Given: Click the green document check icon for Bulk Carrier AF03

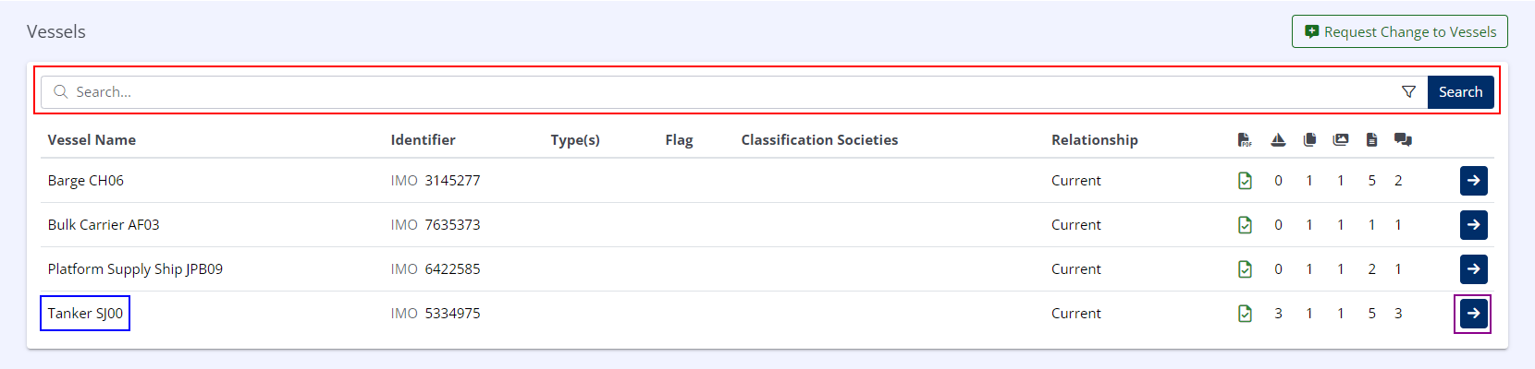Looking at the screenshot, I should 1245,225.
